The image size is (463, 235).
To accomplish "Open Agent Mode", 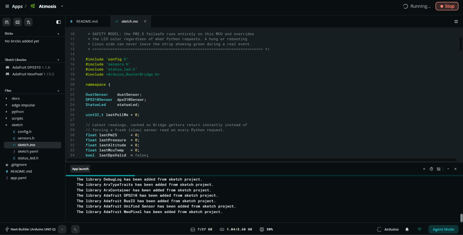I will [x=443, y=229].
